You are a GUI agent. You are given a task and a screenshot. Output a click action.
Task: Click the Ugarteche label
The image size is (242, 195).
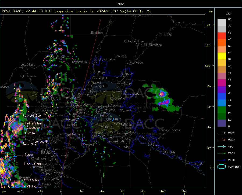click(x=73, y=134)
